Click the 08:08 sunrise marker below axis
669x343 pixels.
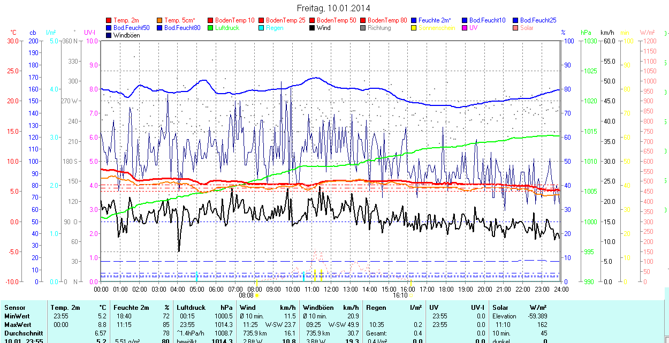pos(246,295)
